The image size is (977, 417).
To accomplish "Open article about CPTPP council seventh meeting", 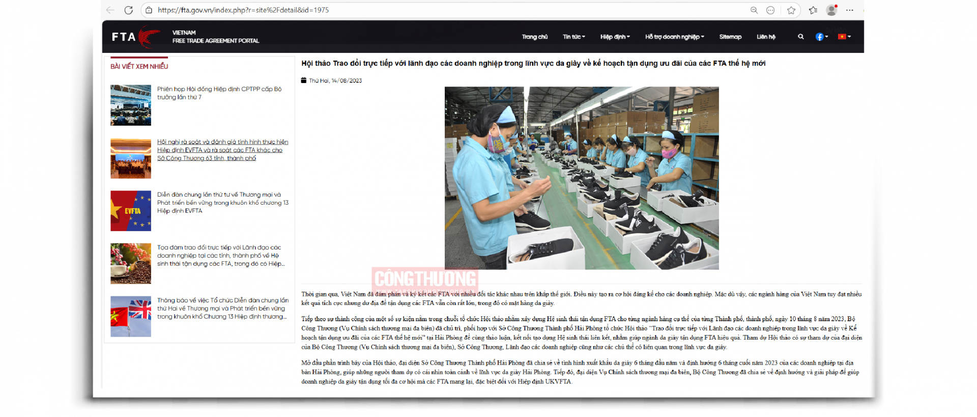I will tap(219, 93).
